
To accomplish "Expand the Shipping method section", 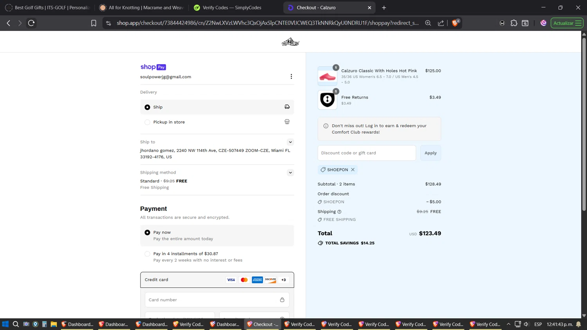I will click(290, 172).
